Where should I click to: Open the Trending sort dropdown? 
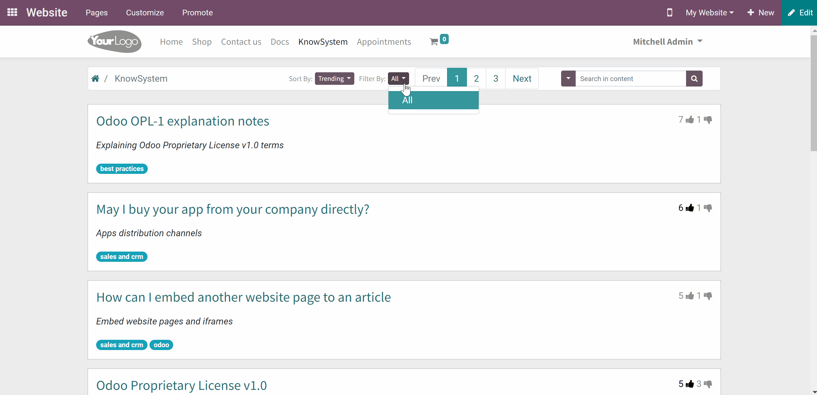click(x=334, y=79)
